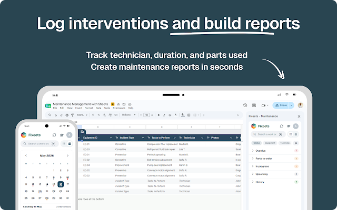Expand the In progress group
Viewport: 337px width, 210px height.
coord(275,166)
